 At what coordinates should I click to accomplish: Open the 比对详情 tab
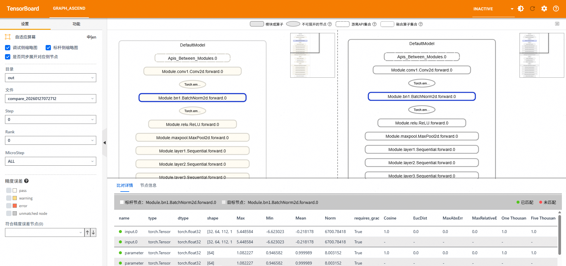125,185
